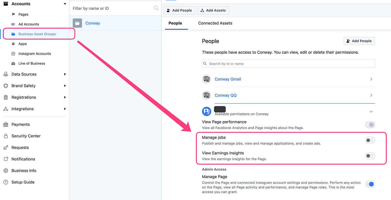This screenshot has height=200, width=391.
Task: Click the Accounts archive box icon
Action: pyautogui.click(x=6, y=4)
